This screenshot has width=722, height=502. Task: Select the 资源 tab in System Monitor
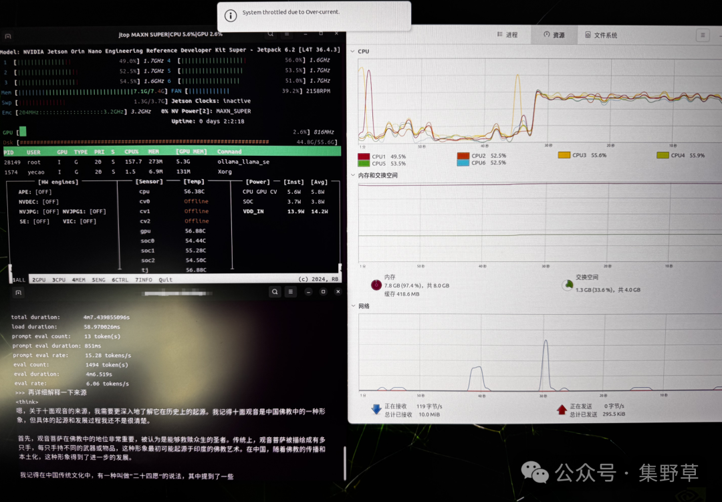pyautogui.click(x=554, y=35)
